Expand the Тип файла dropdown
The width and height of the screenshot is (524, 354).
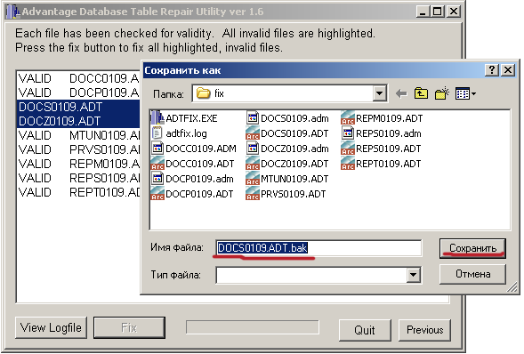click(414, 275)
